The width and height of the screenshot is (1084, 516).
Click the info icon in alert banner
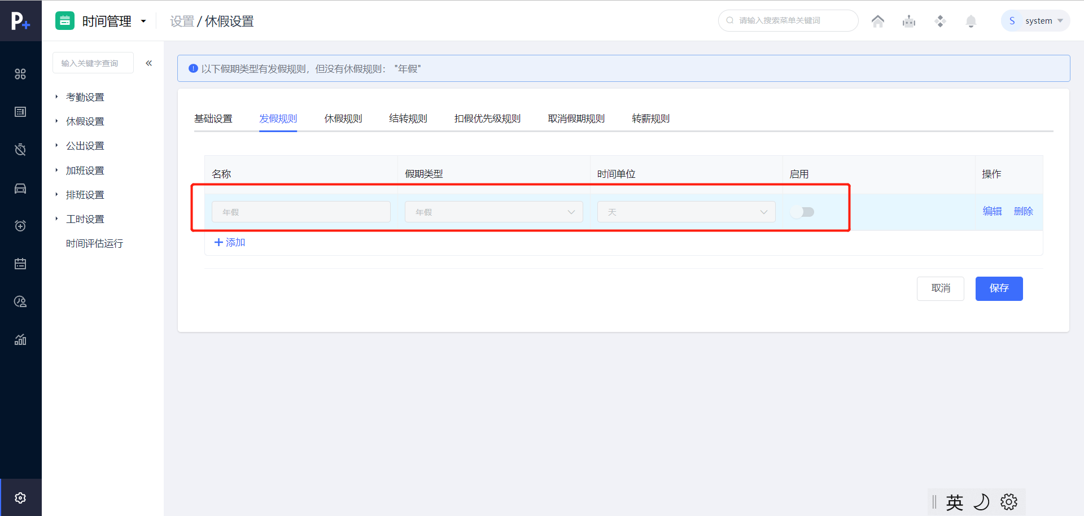click(x=193, y=68)
